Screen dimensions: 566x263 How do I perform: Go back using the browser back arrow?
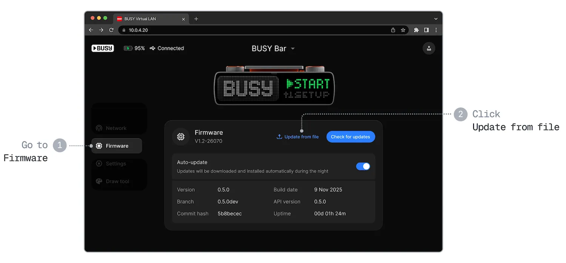click(91, 30)
